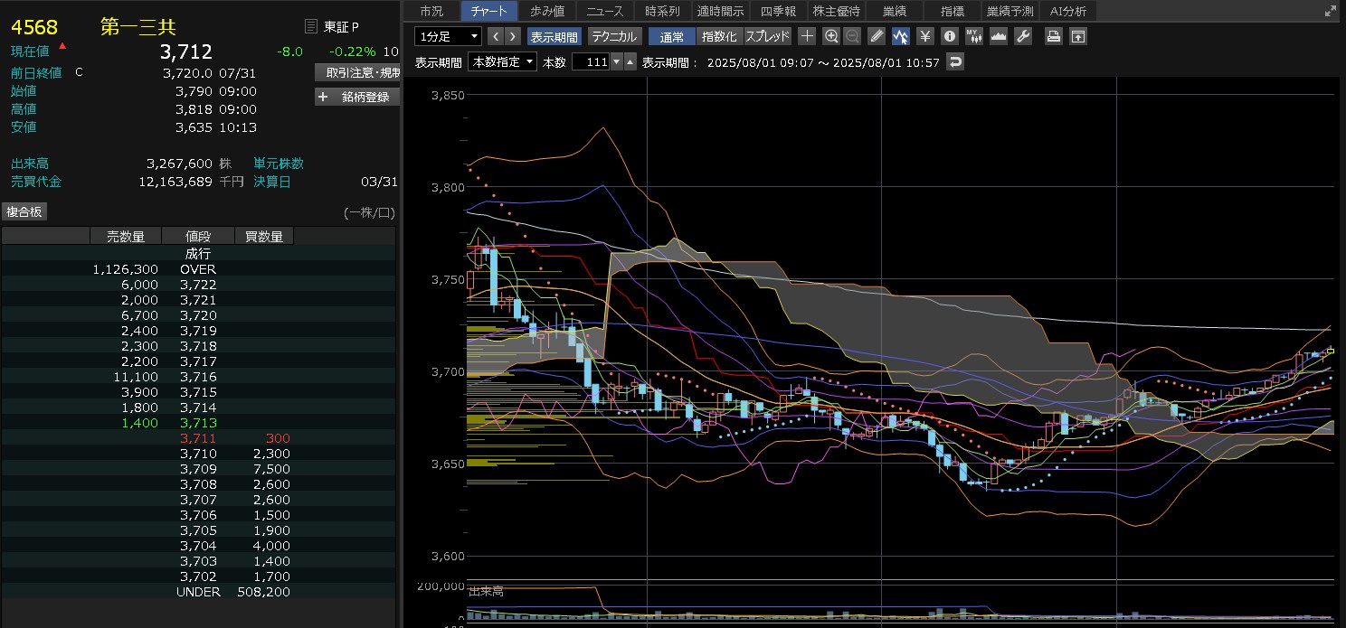Click the 出来高 volume label under chart
The height and width of the screenshot is (628, 1346).
pos(487,591)
